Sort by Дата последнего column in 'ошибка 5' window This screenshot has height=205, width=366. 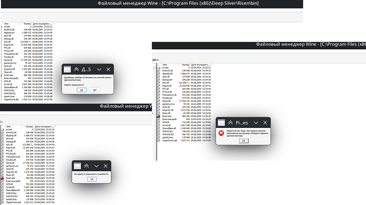tap(45, 127)
